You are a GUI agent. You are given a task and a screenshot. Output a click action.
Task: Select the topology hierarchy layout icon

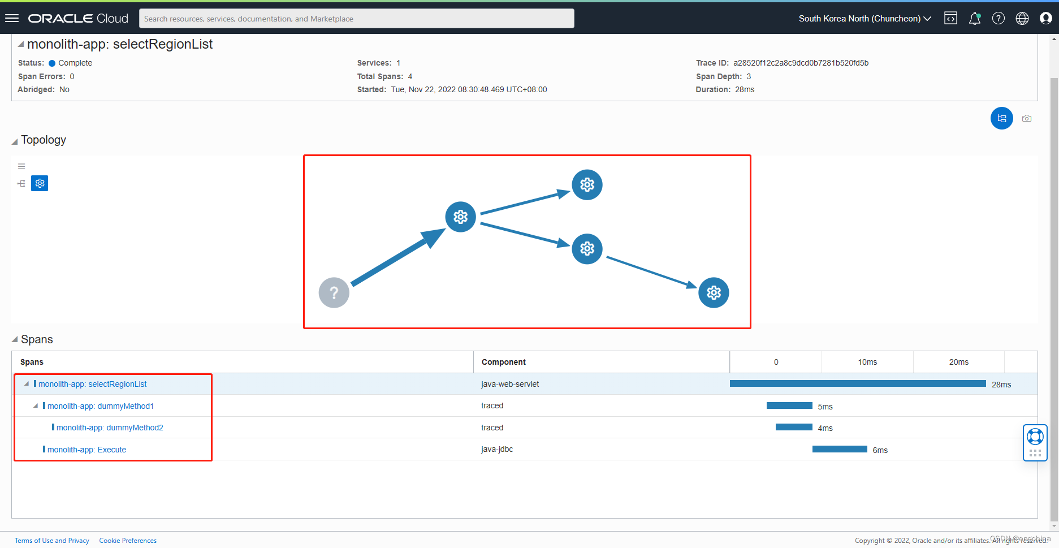tap(21, 183)
